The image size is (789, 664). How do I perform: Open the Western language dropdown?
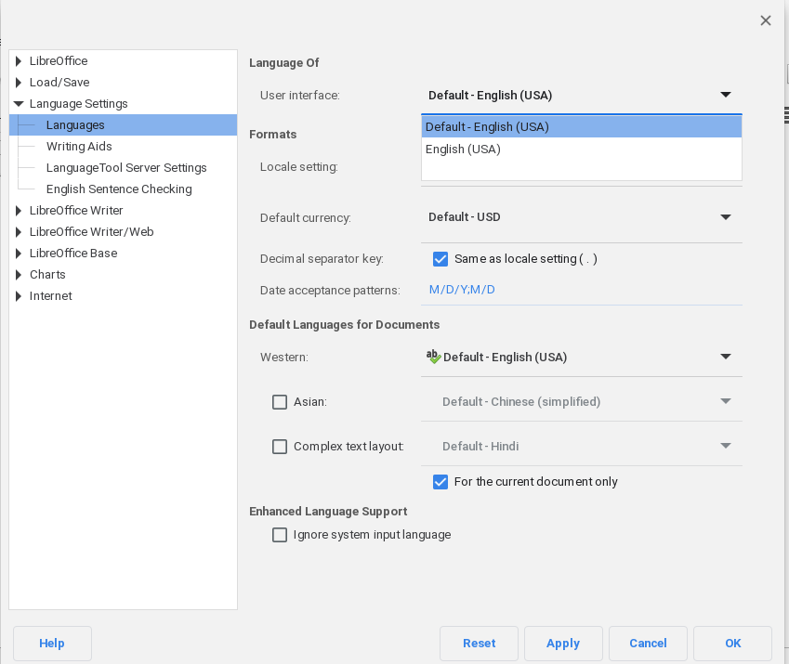[x=581, y=357]
